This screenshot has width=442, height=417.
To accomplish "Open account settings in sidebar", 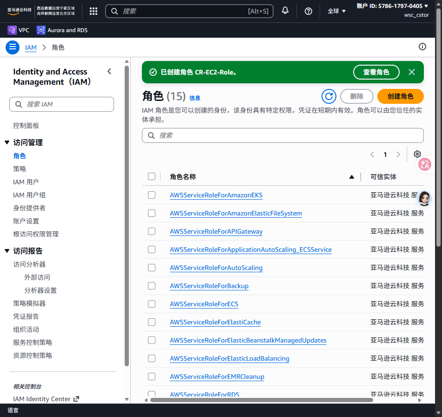I will [26, 221].
